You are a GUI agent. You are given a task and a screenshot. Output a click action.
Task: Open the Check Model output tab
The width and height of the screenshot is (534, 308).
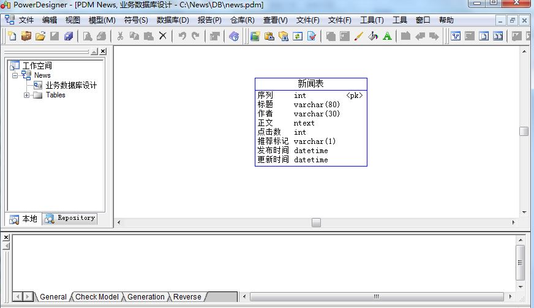[97, 297]
